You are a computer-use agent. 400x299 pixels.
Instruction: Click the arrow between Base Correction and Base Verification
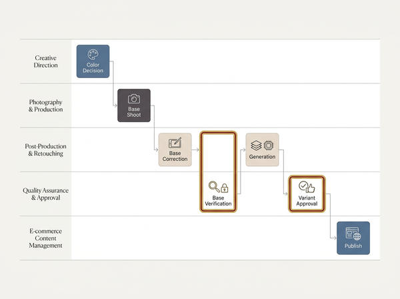coord(195,149)
